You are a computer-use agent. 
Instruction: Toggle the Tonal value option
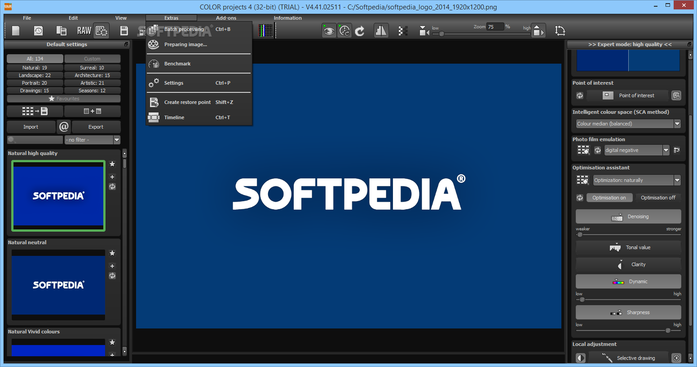[628, 247]
